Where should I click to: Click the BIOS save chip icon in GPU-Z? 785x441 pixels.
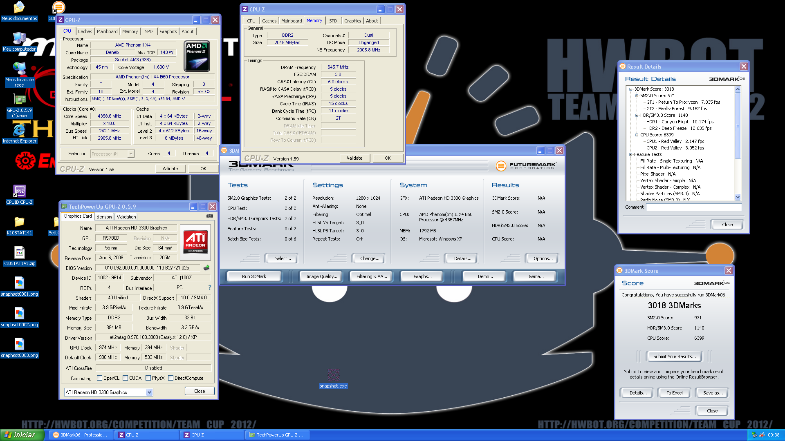click(206, 268)
